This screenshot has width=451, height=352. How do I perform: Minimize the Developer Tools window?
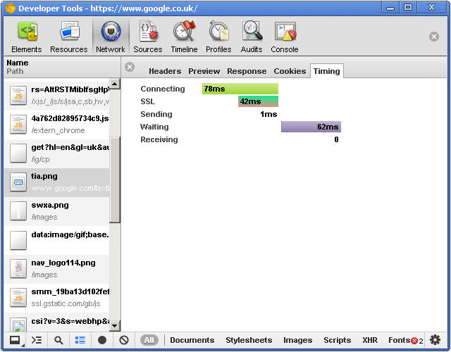point(390,8)
